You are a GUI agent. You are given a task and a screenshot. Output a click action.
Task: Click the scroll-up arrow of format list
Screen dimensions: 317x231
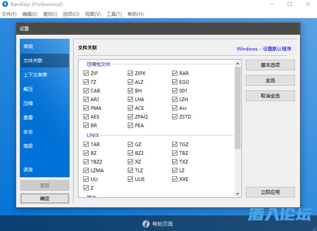(x=238, y=63)
